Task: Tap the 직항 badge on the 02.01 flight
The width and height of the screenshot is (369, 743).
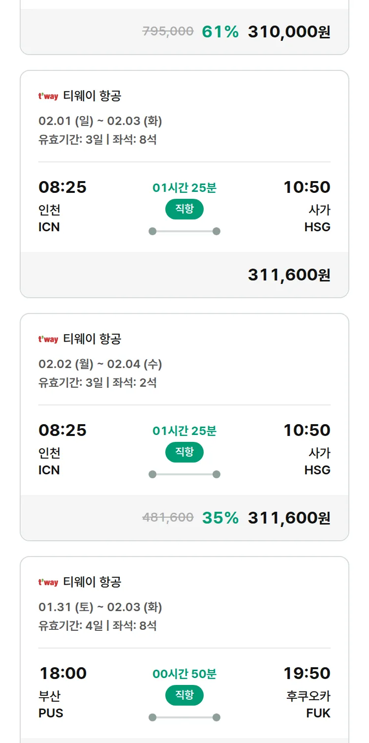Action: [184, 209]
